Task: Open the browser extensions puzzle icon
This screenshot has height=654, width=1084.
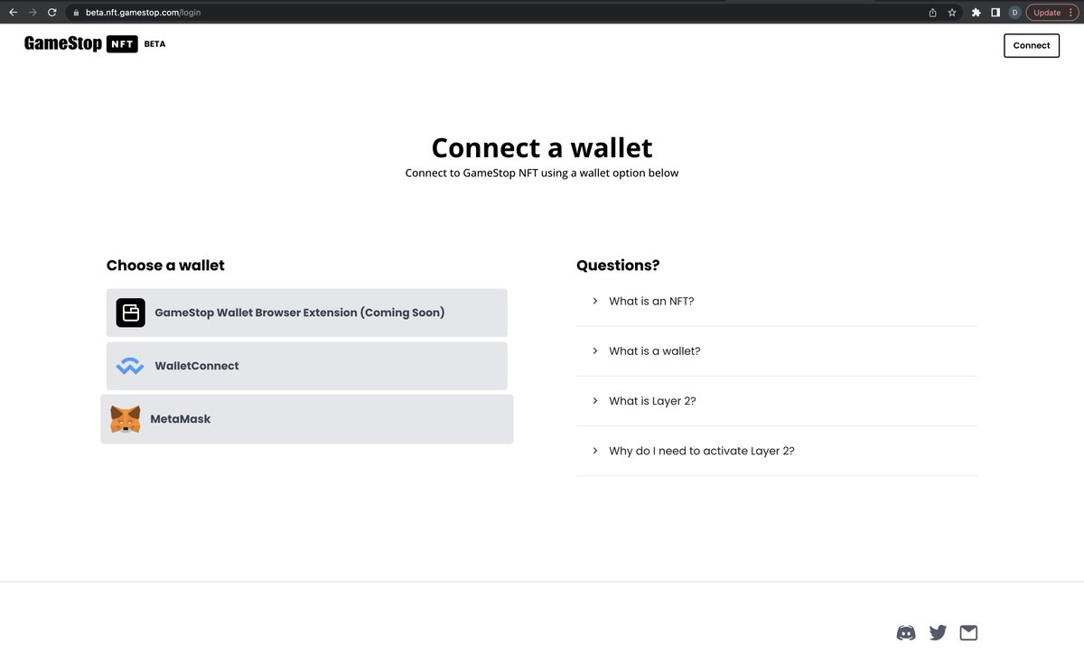Action: tap(977, 13)
